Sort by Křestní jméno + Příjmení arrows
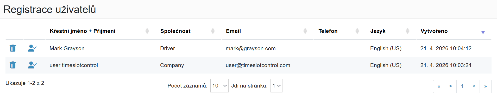497x109 pixels. (147, 31)
